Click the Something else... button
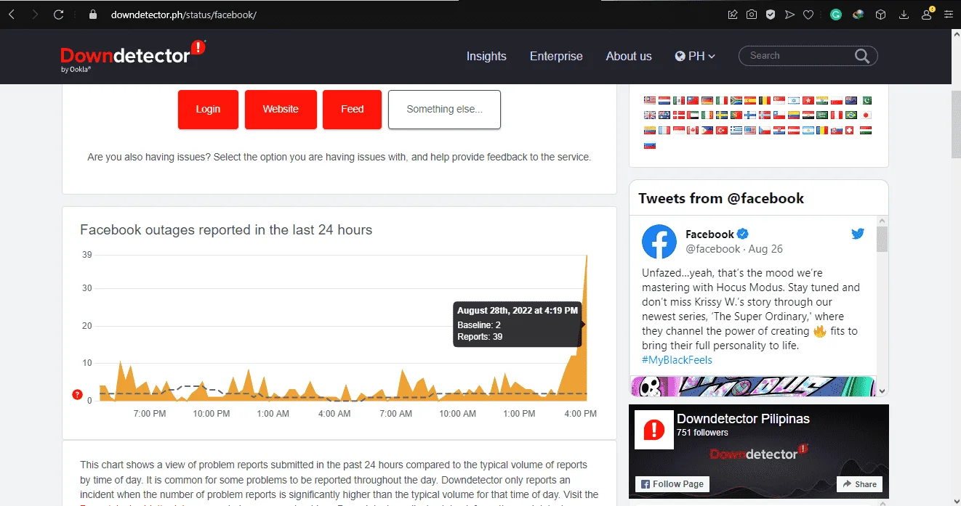 pos(444,110)
